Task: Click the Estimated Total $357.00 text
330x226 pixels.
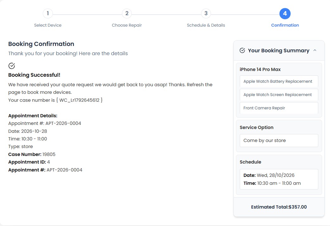Action: 279,207
